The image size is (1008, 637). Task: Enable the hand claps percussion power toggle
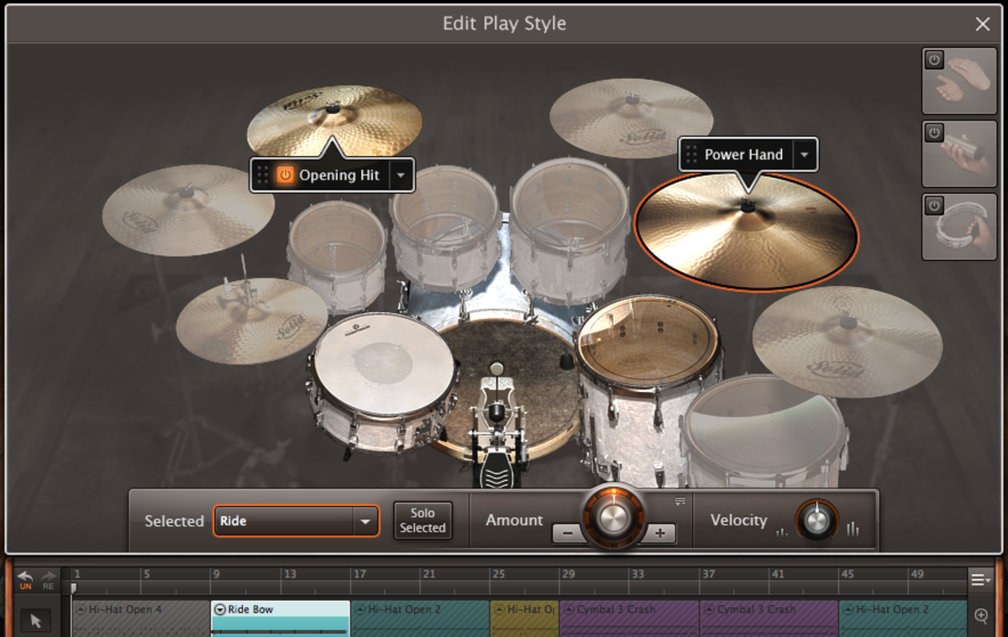click(934, 60)
